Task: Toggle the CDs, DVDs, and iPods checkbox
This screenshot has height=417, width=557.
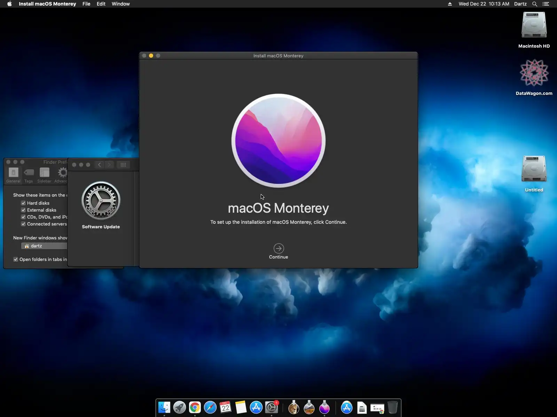Action: (23, 217)
